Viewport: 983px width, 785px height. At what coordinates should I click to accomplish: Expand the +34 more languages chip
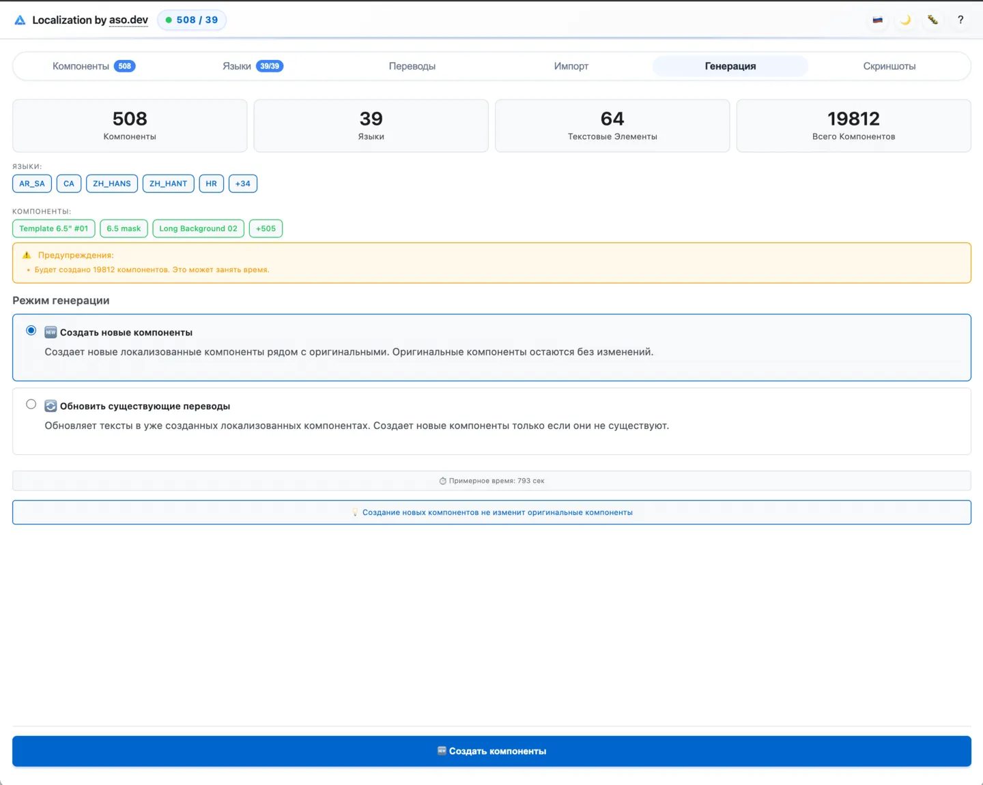(242, 183)
